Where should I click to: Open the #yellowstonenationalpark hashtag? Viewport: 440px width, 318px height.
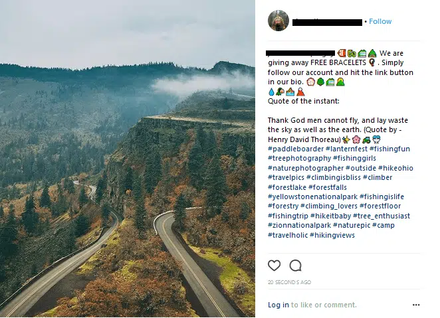312,197
